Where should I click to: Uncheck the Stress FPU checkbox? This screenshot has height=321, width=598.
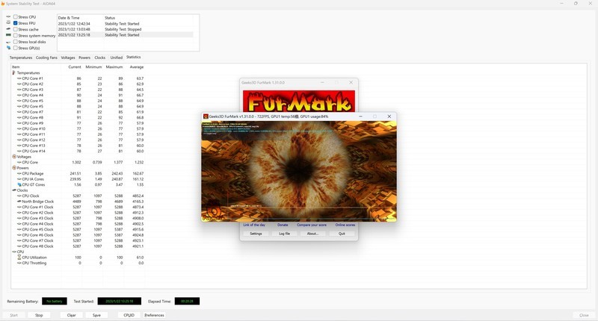coord(15,23)
